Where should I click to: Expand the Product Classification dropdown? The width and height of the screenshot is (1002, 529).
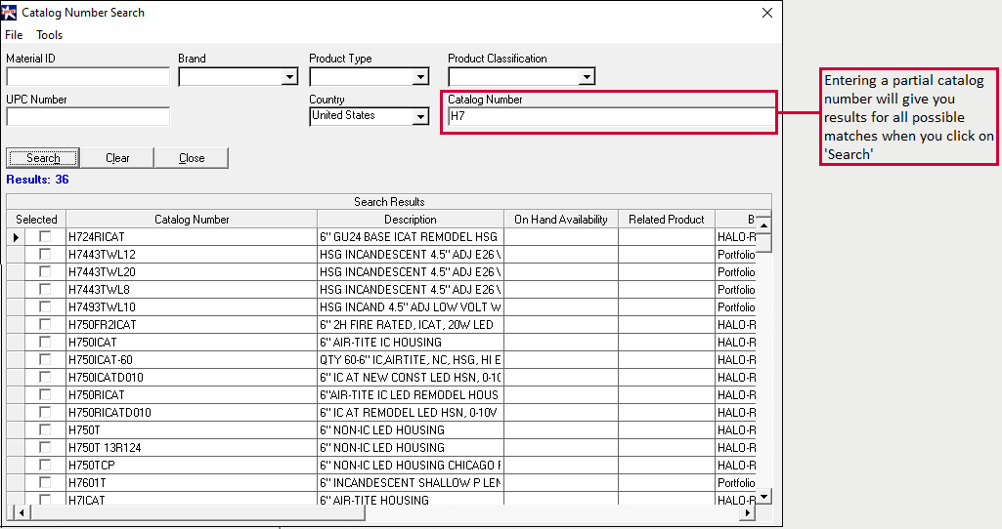587,77
